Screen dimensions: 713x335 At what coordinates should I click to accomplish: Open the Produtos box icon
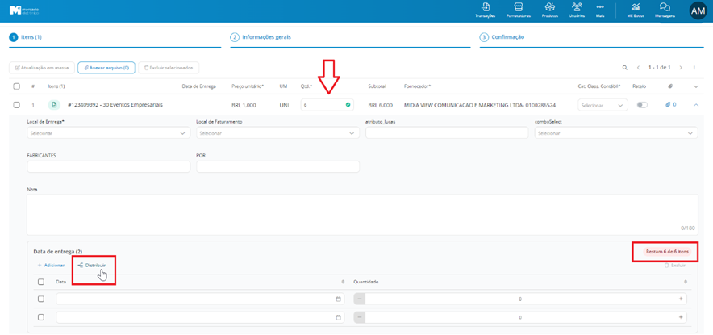pos(550,6)
